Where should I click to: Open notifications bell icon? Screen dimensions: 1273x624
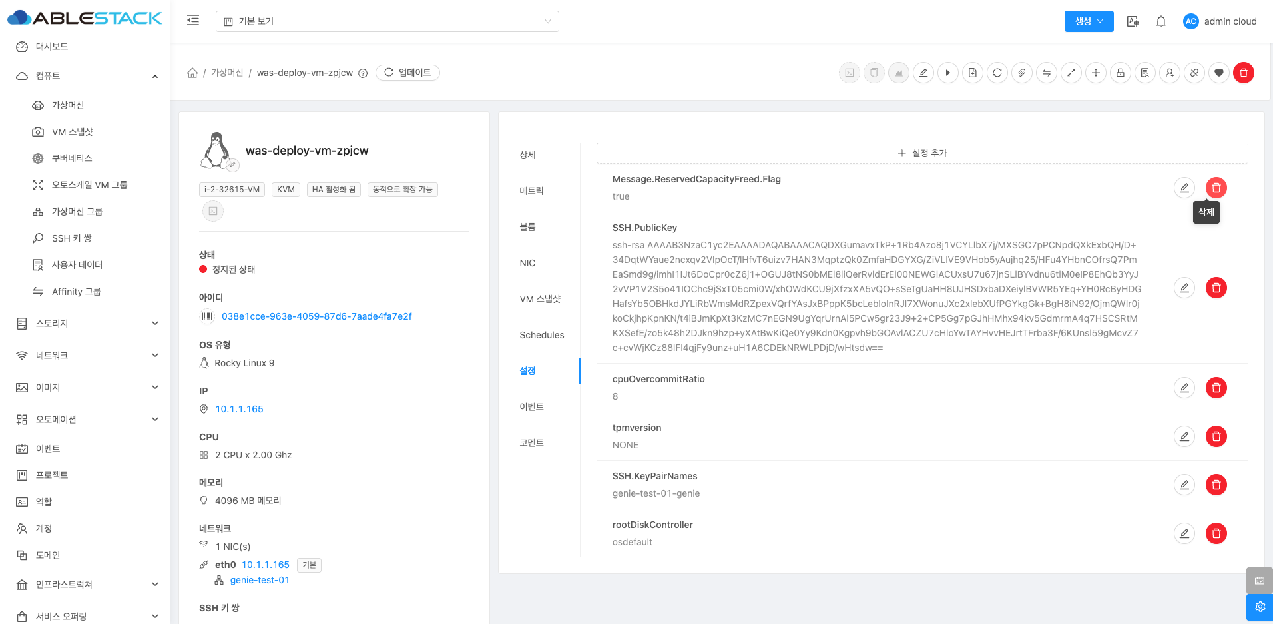[x=1160, y=21]
